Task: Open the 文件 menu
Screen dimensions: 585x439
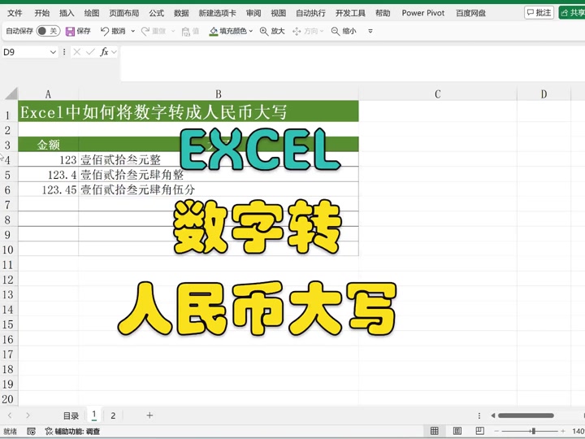Action: point(15,13)
